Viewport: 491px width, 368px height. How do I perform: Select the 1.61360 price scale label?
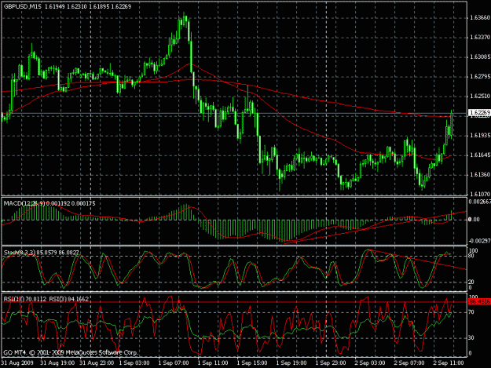coord(480,174)
